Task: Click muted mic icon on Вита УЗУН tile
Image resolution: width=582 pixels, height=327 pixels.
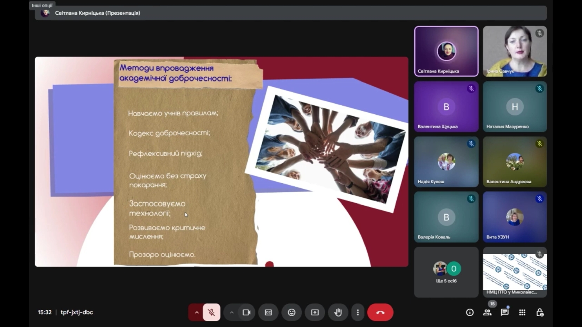Action: [539, 199]
